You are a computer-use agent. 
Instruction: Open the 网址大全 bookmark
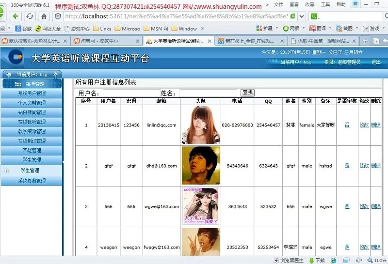pos(48,29)
